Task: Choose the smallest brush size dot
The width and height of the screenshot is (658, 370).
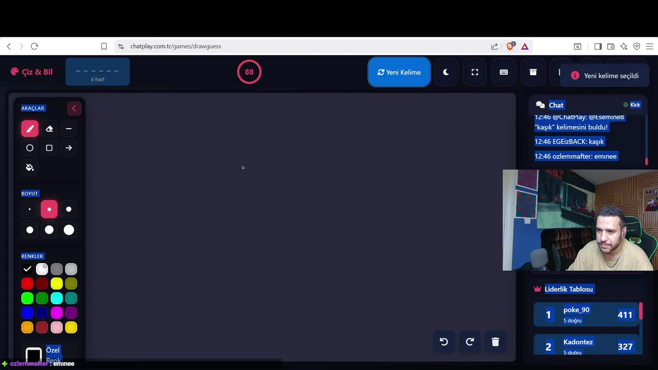Action: (30, 209)
